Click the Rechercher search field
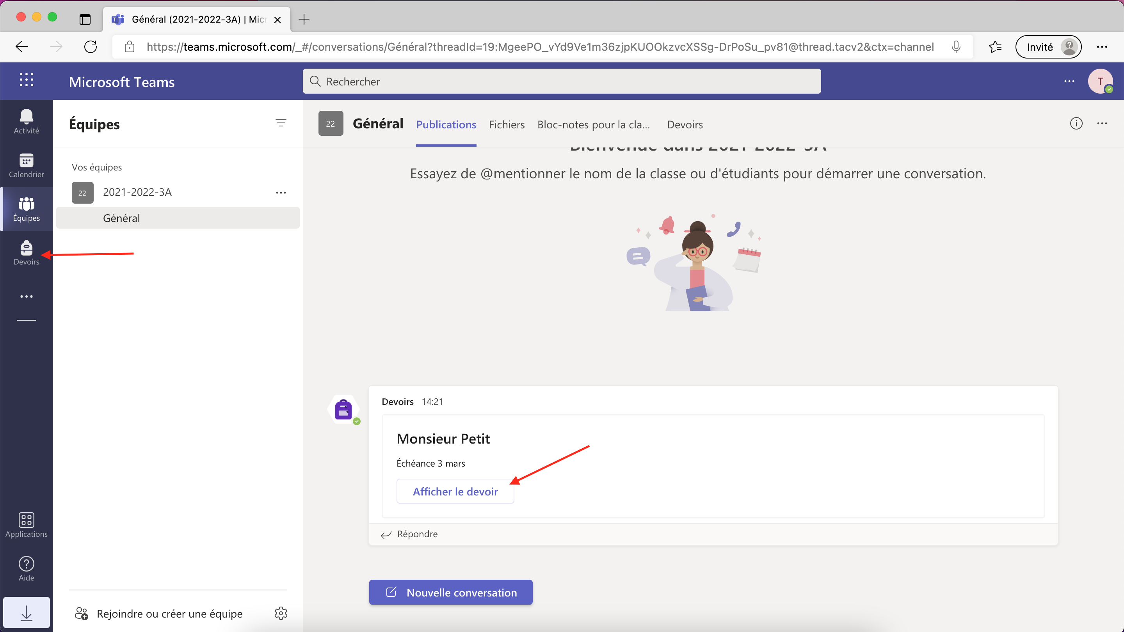The width and height of the screenshot is (1124, 632). [562, 81]
